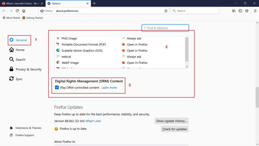
Task: Click Show Update History button
Action: coord(171,121)
